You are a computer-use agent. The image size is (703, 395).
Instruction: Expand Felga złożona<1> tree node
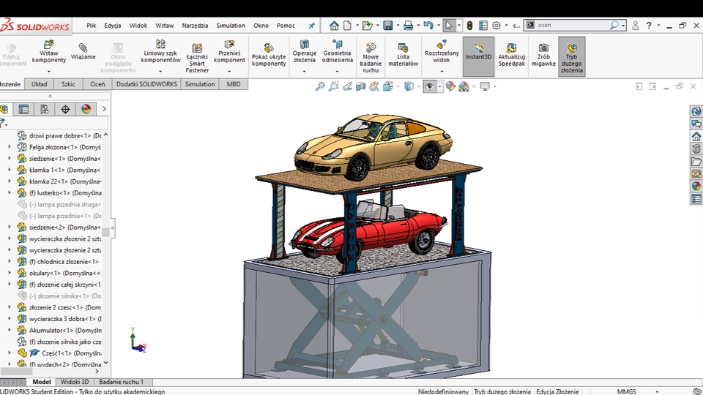10,146
